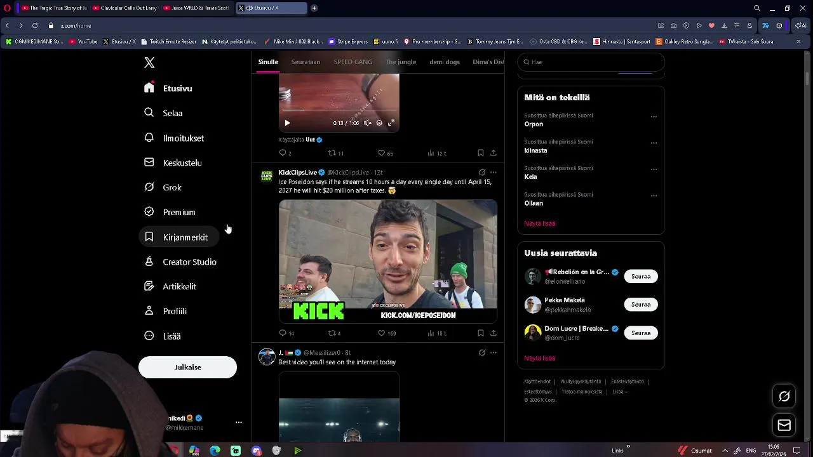
Task: Open Microsoft Edge from taskbar
Action: click(x=215, y=451)
